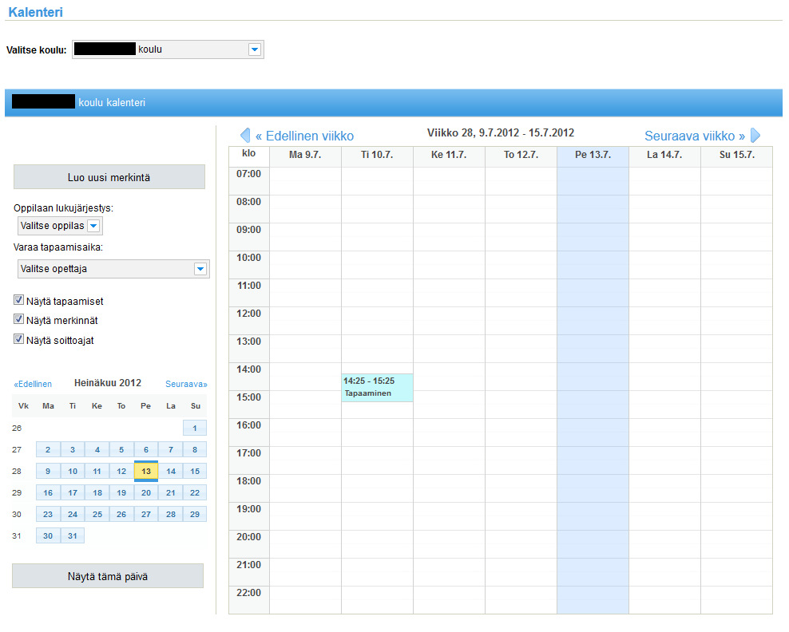Select the Pe 13.7. column header
The height and width of the screenshot is (632, 789).
pyautogui.click(x=593, y=155)
